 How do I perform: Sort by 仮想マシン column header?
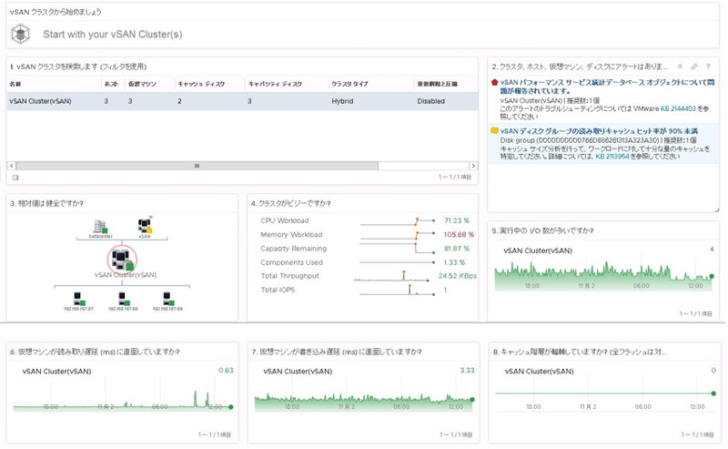coord(142,84)
